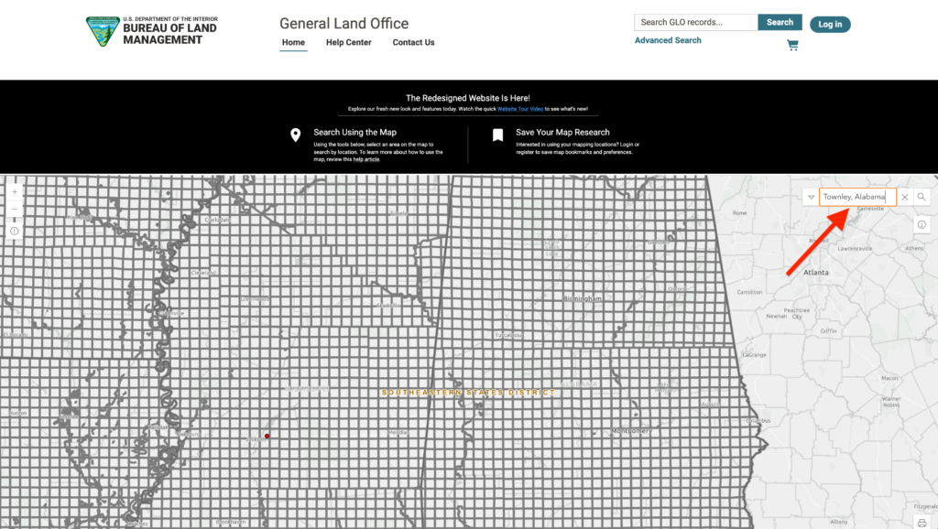The height and width of the screenshot is (529, 938).
Task: Click the Carrollton label on the map
Action: [749, 292]
